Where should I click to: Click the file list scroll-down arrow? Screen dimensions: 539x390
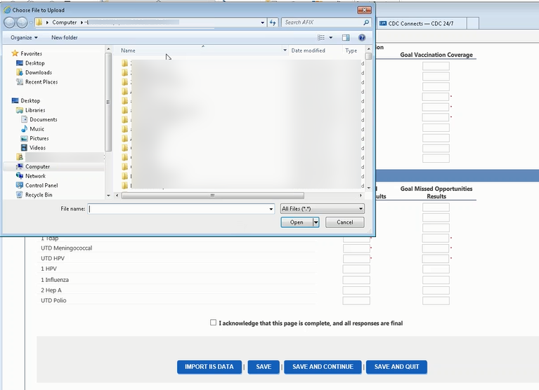point(368,188)
